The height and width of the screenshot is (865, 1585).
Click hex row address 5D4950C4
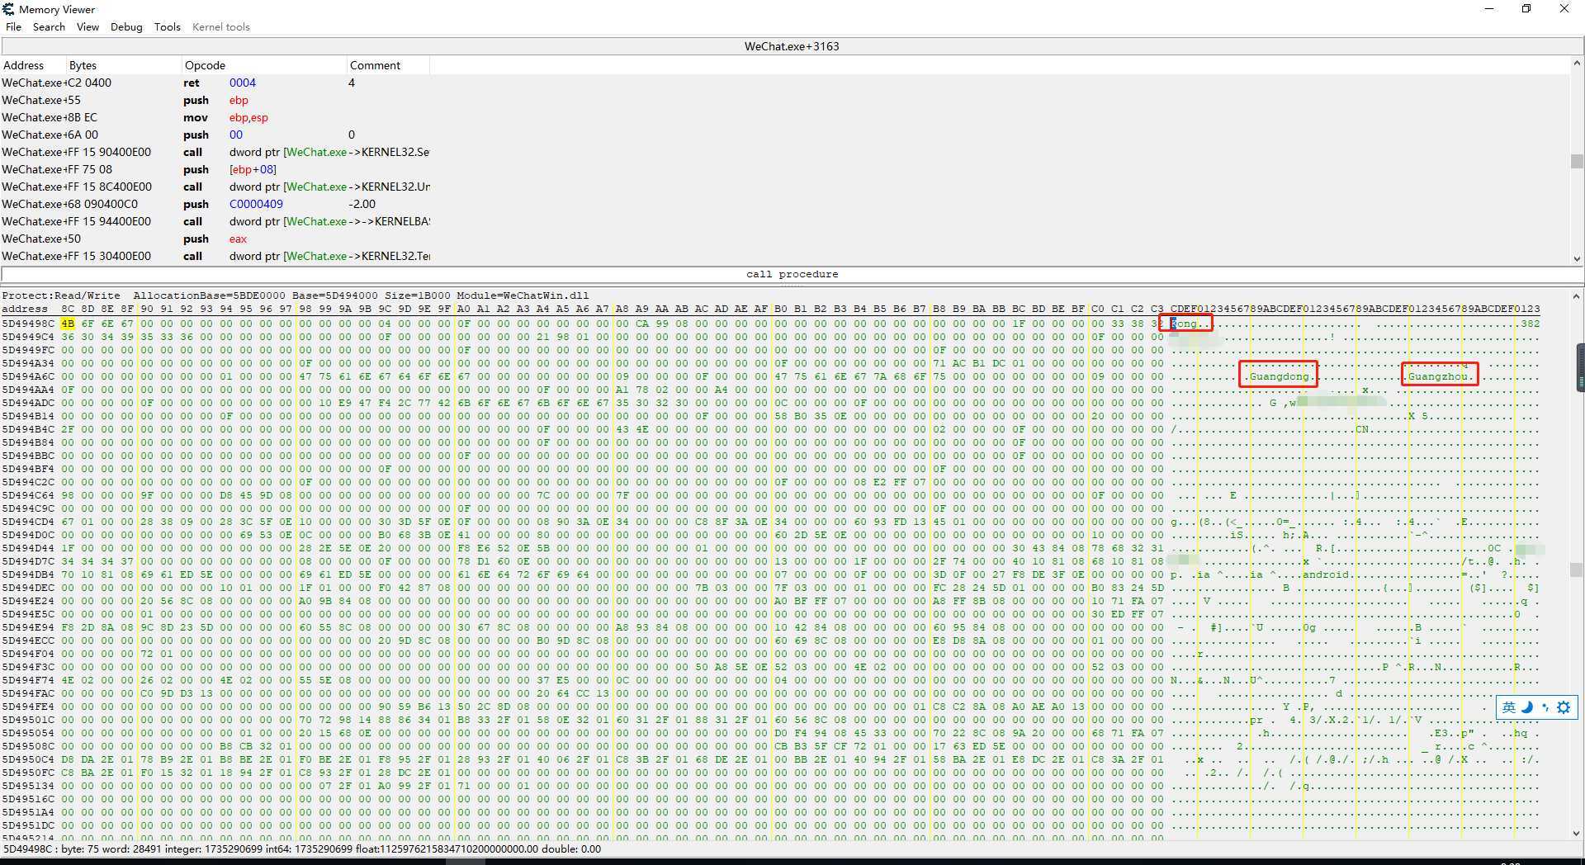point(28,759)
